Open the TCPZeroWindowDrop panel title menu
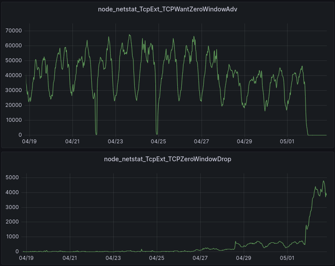335x266 pixels. coord(167,159)
